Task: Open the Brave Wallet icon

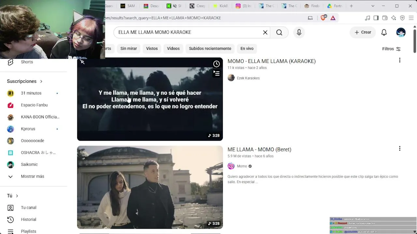Action: (x=385, y=18)
